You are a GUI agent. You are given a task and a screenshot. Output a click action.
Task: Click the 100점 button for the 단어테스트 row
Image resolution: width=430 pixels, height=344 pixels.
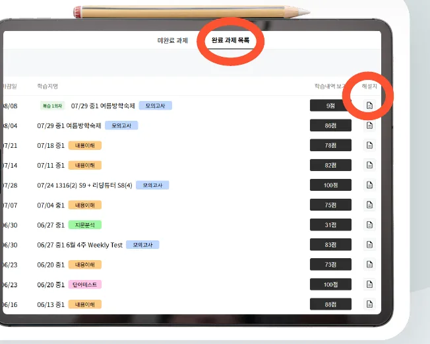[330, 285]
